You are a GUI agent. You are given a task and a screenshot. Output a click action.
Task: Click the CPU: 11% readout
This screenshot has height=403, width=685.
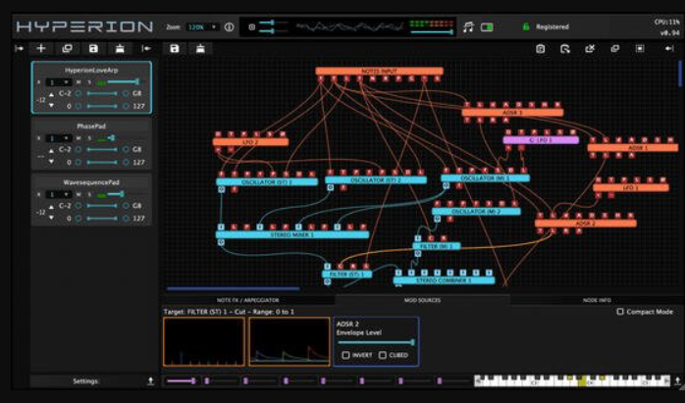coord(667,22)
